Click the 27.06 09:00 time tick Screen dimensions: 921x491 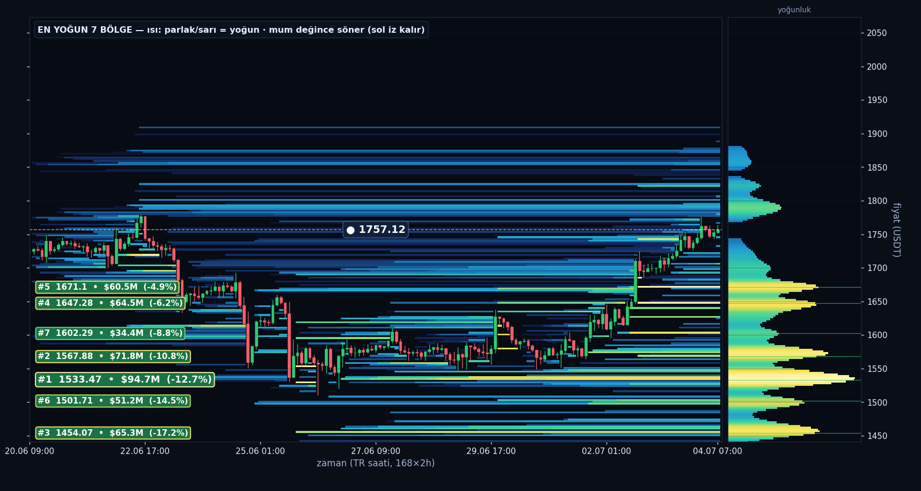click(x=376, y=451)
